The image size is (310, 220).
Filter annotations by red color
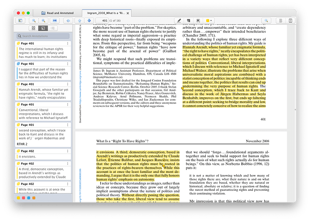point(23,198)
